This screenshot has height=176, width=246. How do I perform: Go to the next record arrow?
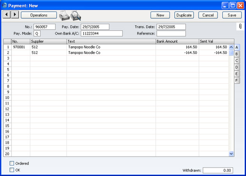[15, 15]
